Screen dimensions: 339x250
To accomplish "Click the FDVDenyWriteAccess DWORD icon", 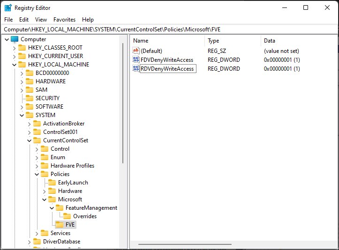I will tap(136, 59).
